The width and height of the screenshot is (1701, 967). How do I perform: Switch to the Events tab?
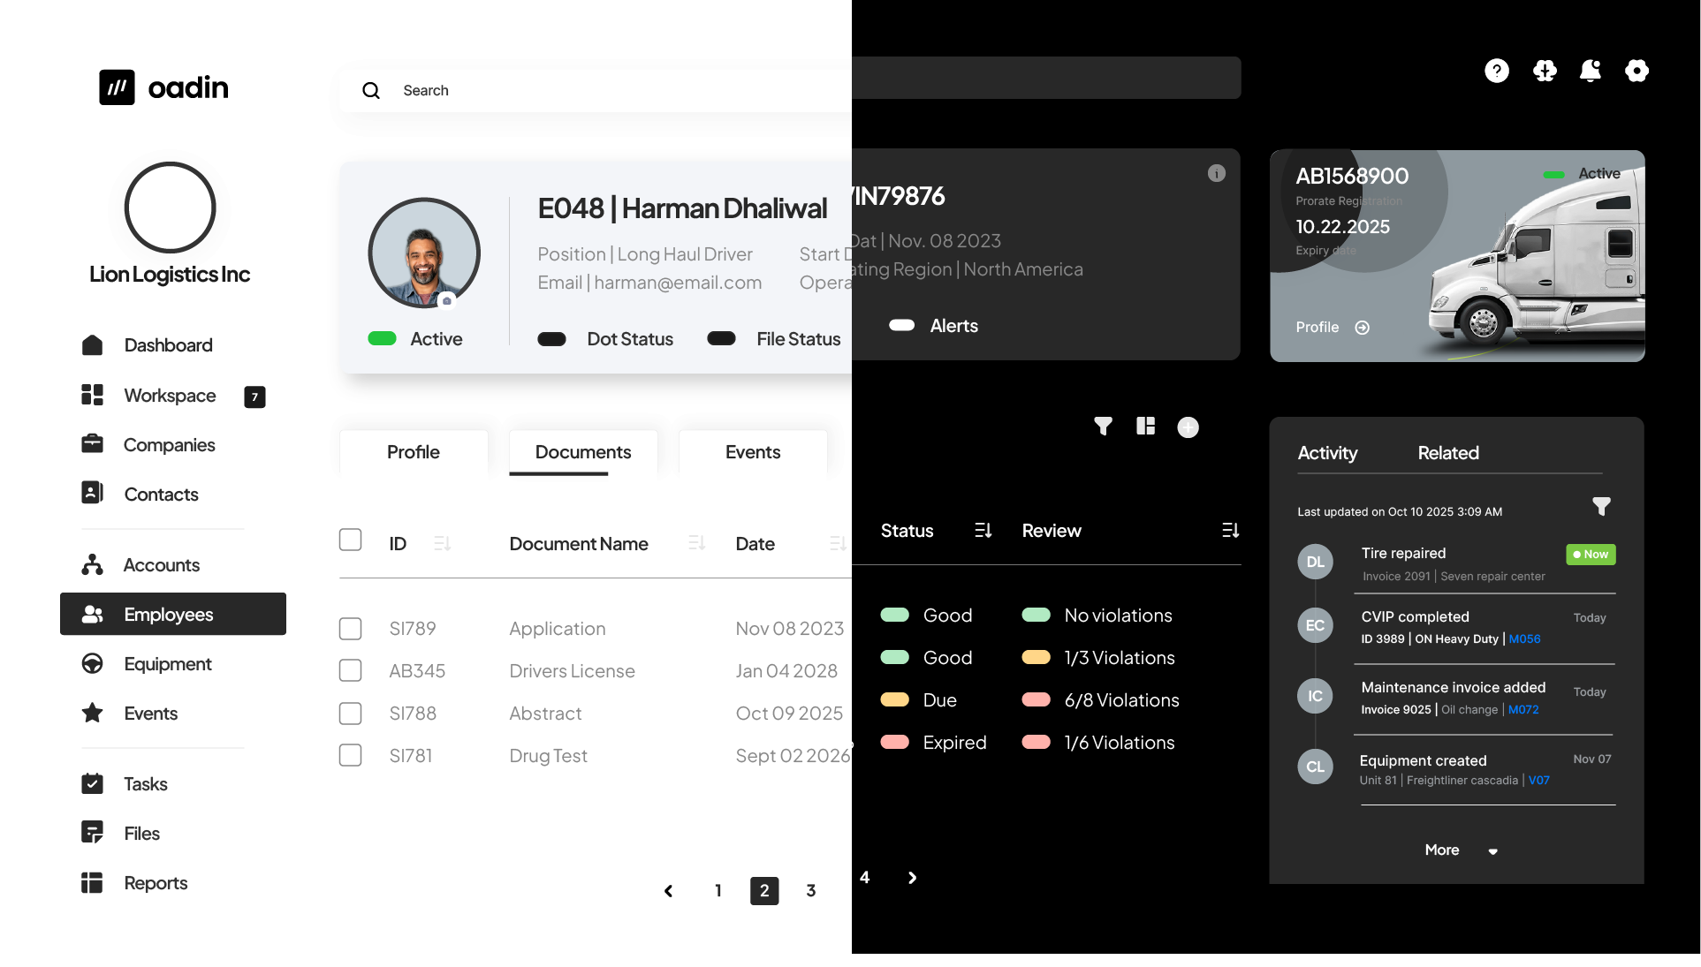pos(752,452)
